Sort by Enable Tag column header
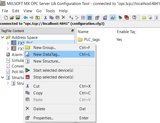Viewport: 160px width, 123px height. click(x=126, y=32)
